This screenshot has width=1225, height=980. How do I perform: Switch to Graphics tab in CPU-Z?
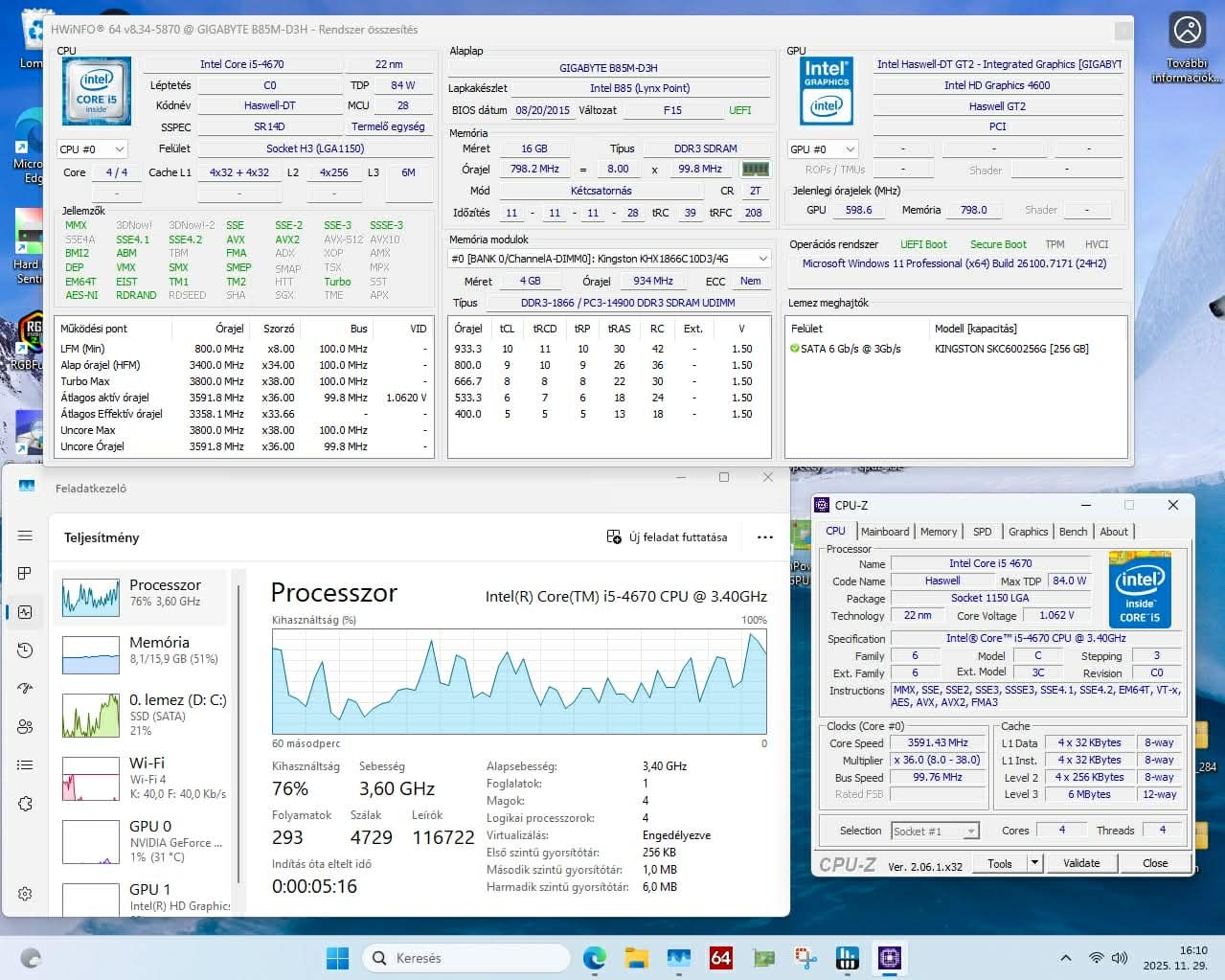point(1028,532)
